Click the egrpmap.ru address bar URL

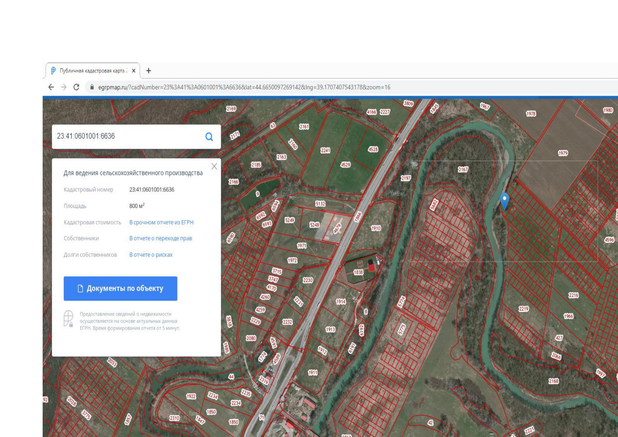coord(244,87)
